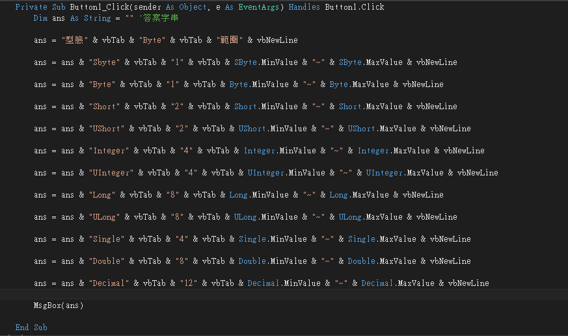Click SByte.MinValue in the Sbyte line
Image resolution: width=568 pixels, height=336 pixels.
click(x=266, y=62)
